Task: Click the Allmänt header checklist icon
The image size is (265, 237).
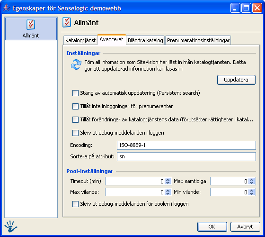Action: tap(67, 22)
